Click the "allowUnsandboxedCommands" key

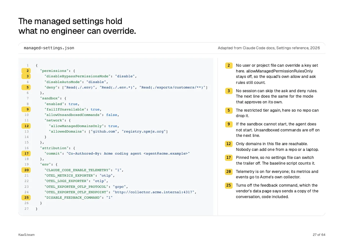click(x=73, y=115)
